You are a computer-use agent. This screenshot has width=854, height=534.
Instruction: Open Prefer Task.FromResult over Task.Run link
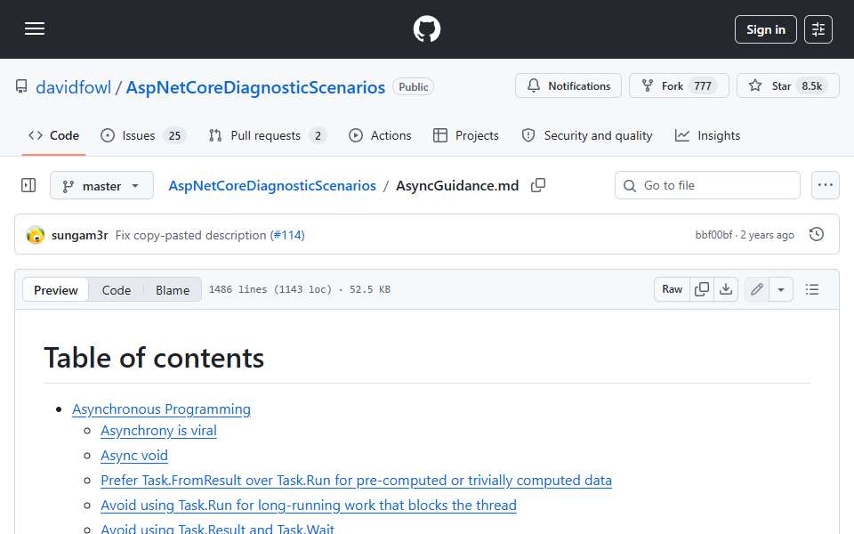pyautogui.click(x=356, y=480)
